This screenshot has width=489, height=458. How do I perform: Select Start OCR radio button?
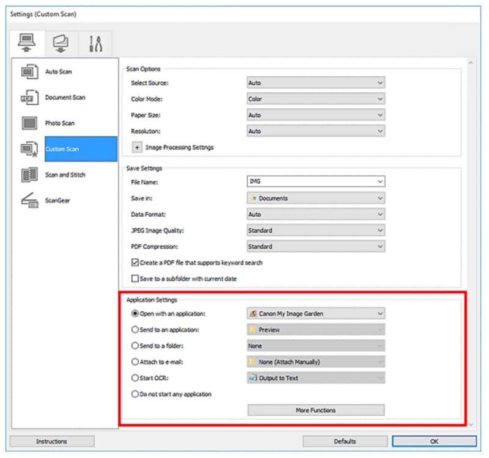pyautogui.click(x=134, y=378)
